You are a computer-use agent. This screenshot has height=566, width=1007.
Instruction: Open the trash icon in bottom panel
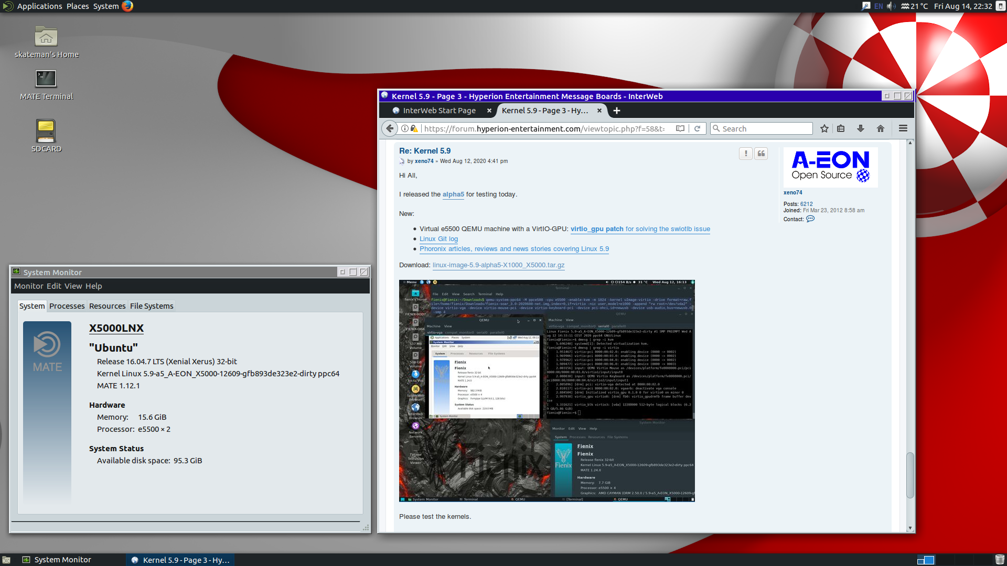1000,560
